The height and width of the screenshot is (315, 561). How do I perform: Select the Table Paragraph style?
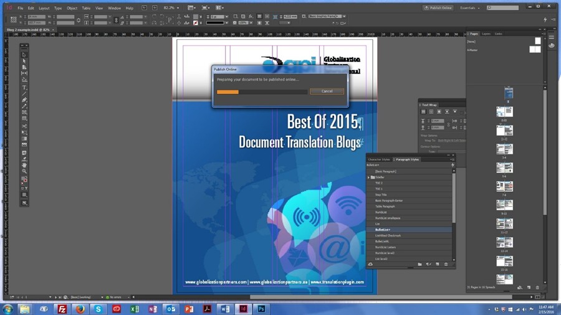(x=410, y=207)
